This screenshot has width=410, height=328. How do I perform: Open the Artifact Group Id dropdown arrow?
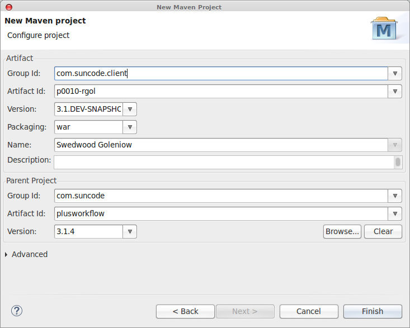coord(395,73)
